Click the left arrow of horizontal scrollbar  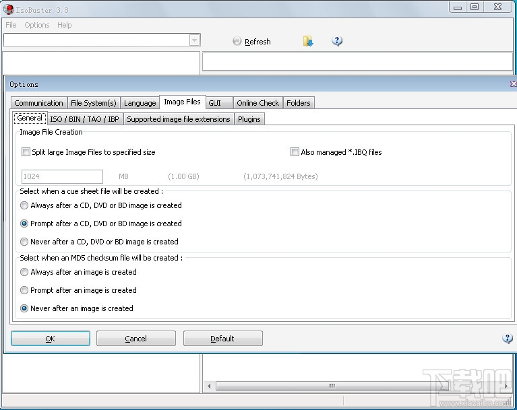[x=209, y=386]
